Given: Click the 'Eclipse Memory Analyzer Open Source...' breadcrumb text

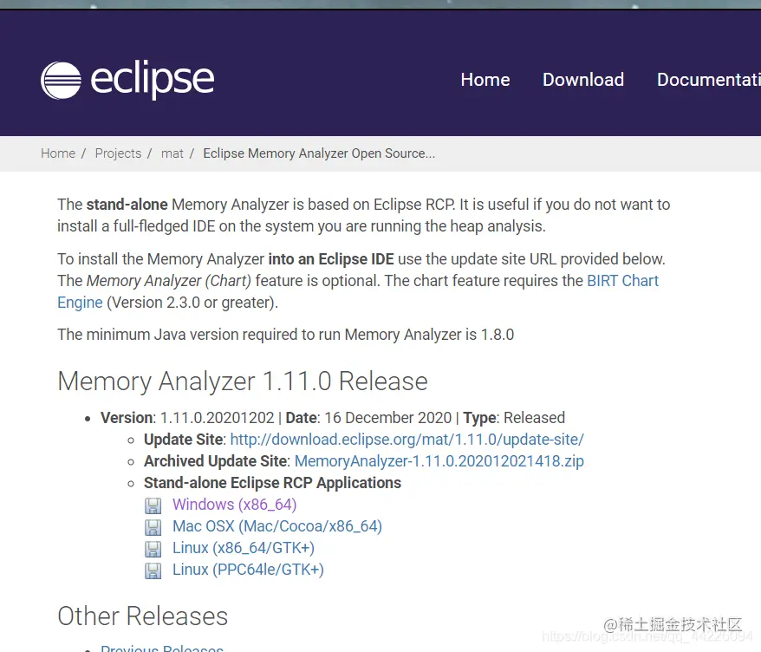Looking at the screenshot, I should tap(319, 153).
